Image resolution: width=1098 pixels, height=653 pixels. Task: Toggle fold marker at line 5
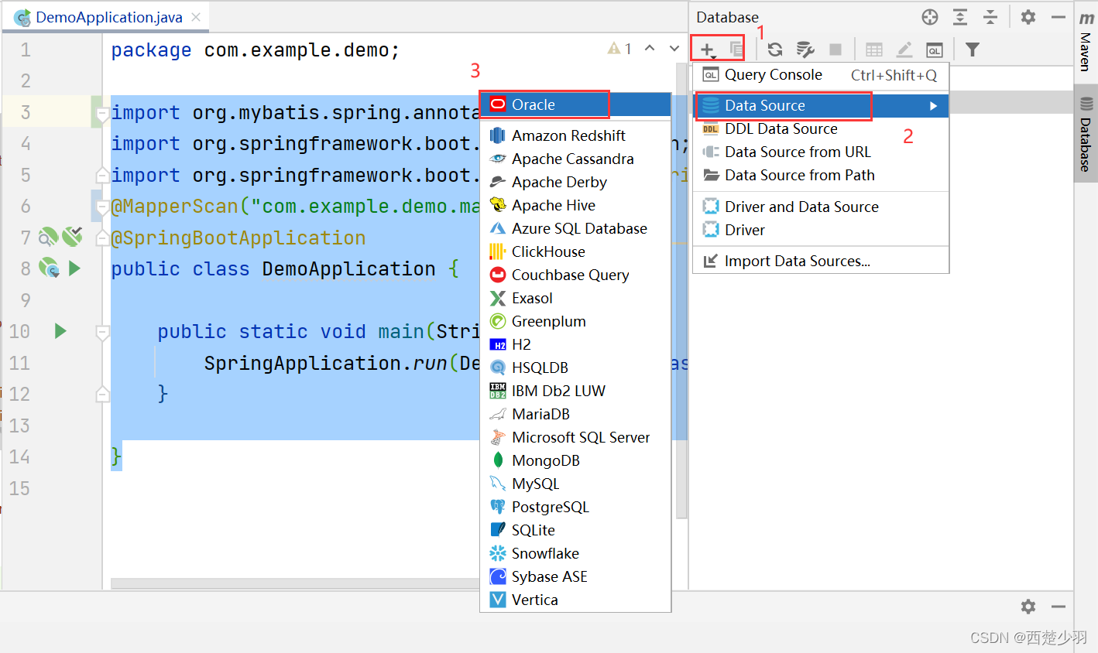click(101, 175)
